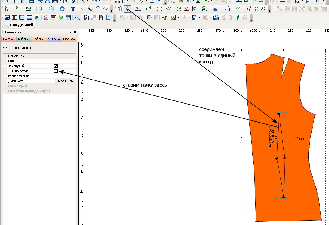Collapse the Основной property section
Image resolution: width=329 pixels, height=225 pixels.
[x=5, y=56]
